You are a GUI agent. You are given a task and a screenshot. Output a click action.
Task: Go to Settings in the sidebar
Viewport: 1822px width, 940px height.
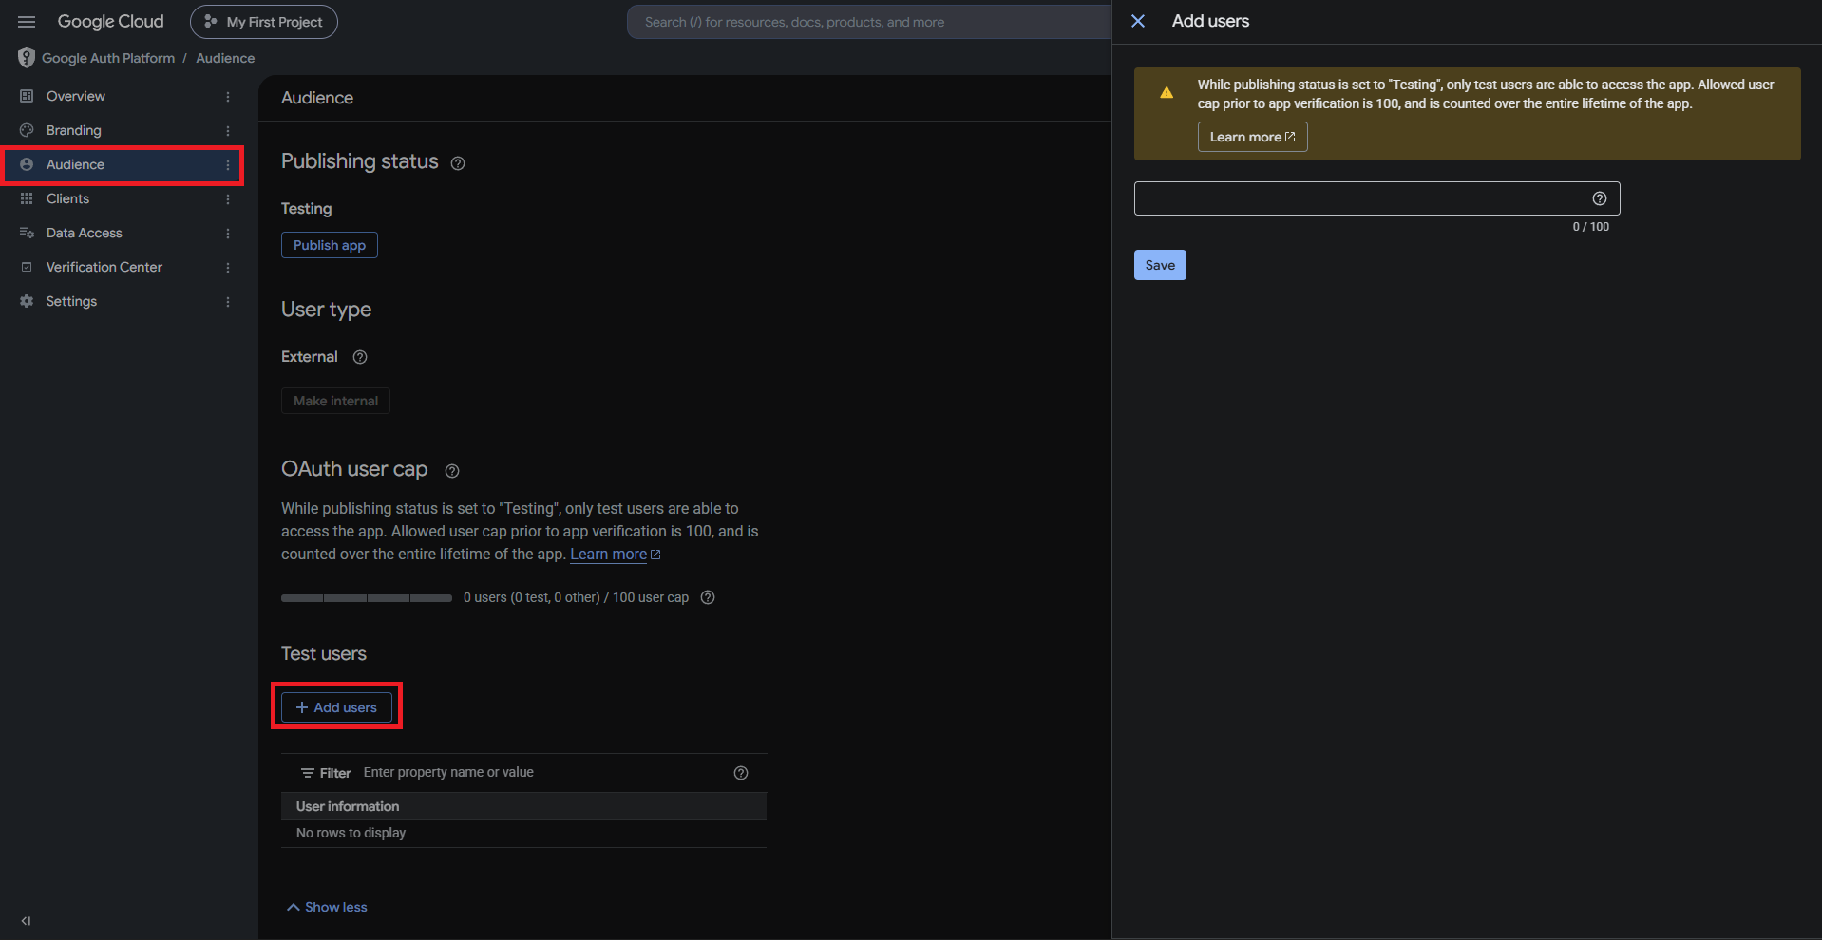click(72, 301)
